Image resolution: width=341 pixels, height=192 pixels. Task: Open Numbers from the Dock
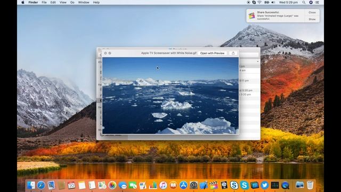(x=153, y=185)
